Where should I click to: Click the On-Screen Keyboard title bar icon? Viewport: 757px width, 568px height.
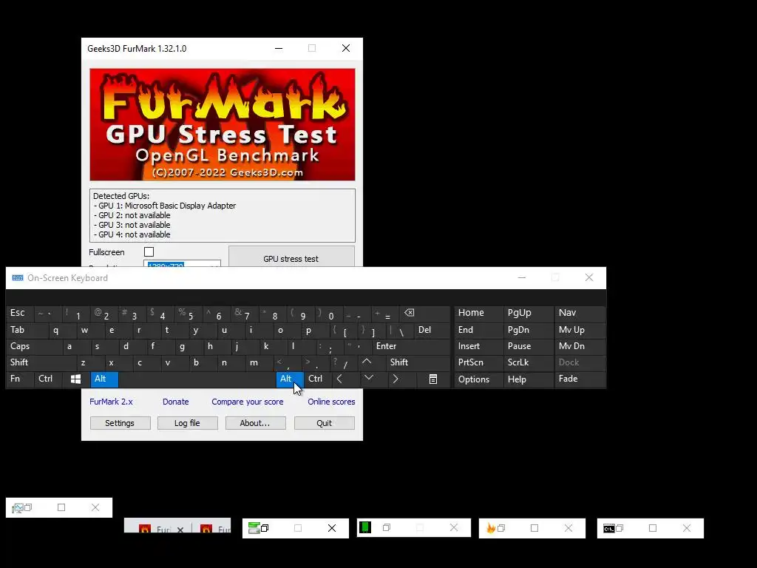(x=18, y=278)
